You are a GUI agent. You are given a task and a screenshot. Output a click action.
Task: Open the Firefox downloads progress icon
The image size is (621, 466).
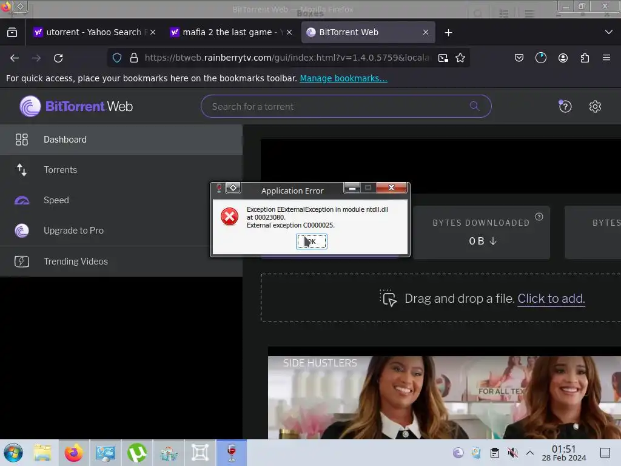[540, 58]
